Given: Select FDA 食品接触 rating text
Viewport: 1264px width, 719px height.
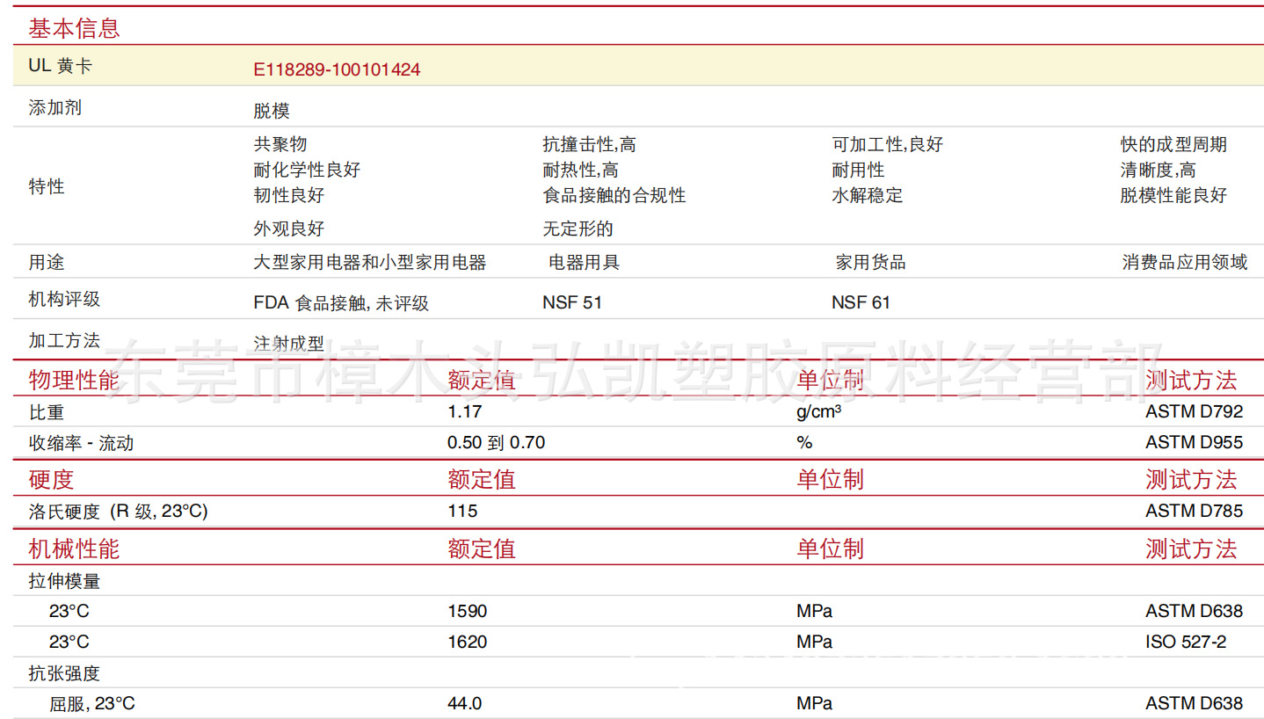Looking at the screenshot, I should 341,303.
